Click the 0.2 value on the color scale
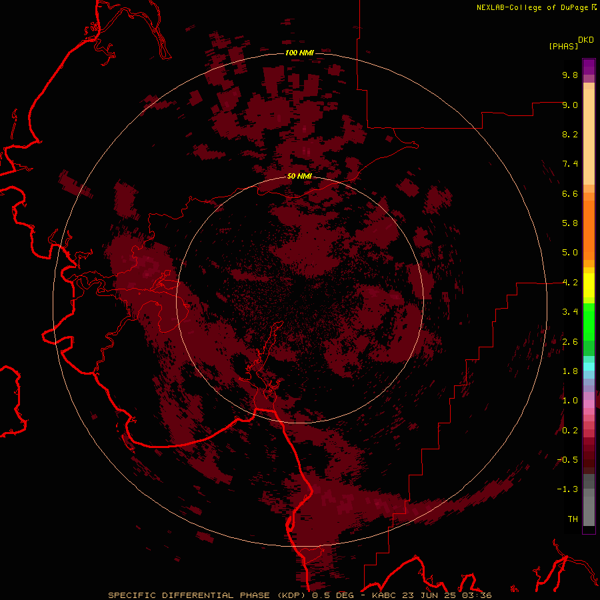The image size is (600, 600). (x=570, y=431)
